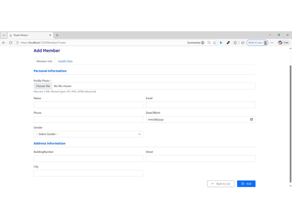292x219 pixels.
Task: Click into the Phone input field
Action: [88, 119]
